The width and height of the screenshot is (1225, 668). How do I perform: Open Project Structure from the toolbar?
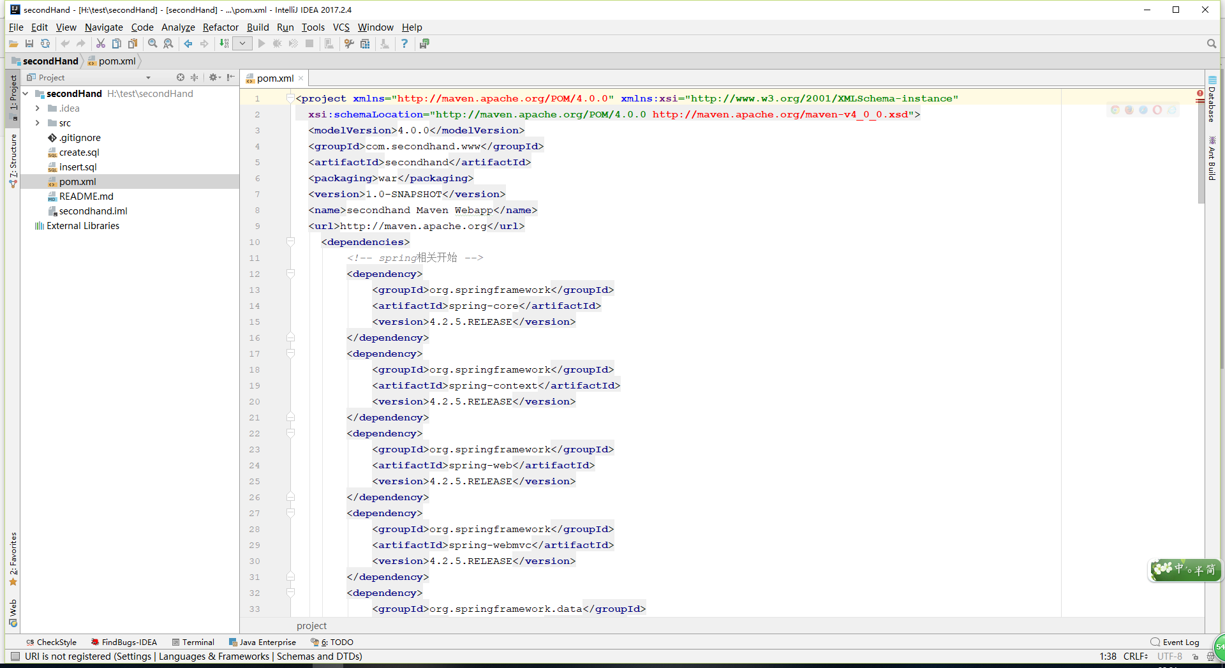pyautogui.click(x=365, y=43)
